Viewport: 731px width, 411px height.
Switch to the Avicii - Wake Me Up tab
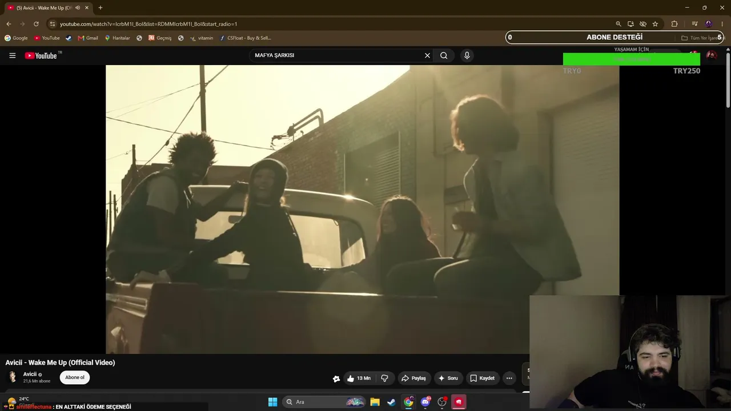47,8
